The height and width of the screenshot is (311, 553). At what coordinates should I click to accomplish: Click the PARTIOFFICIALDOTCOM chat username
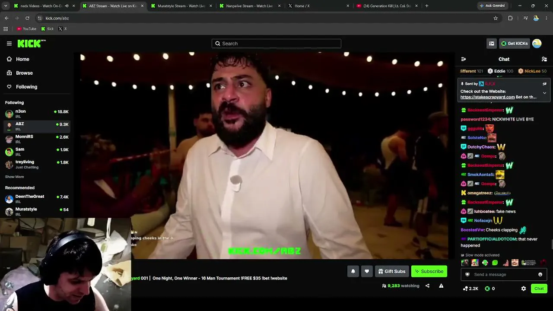click(x=492, y=239)
